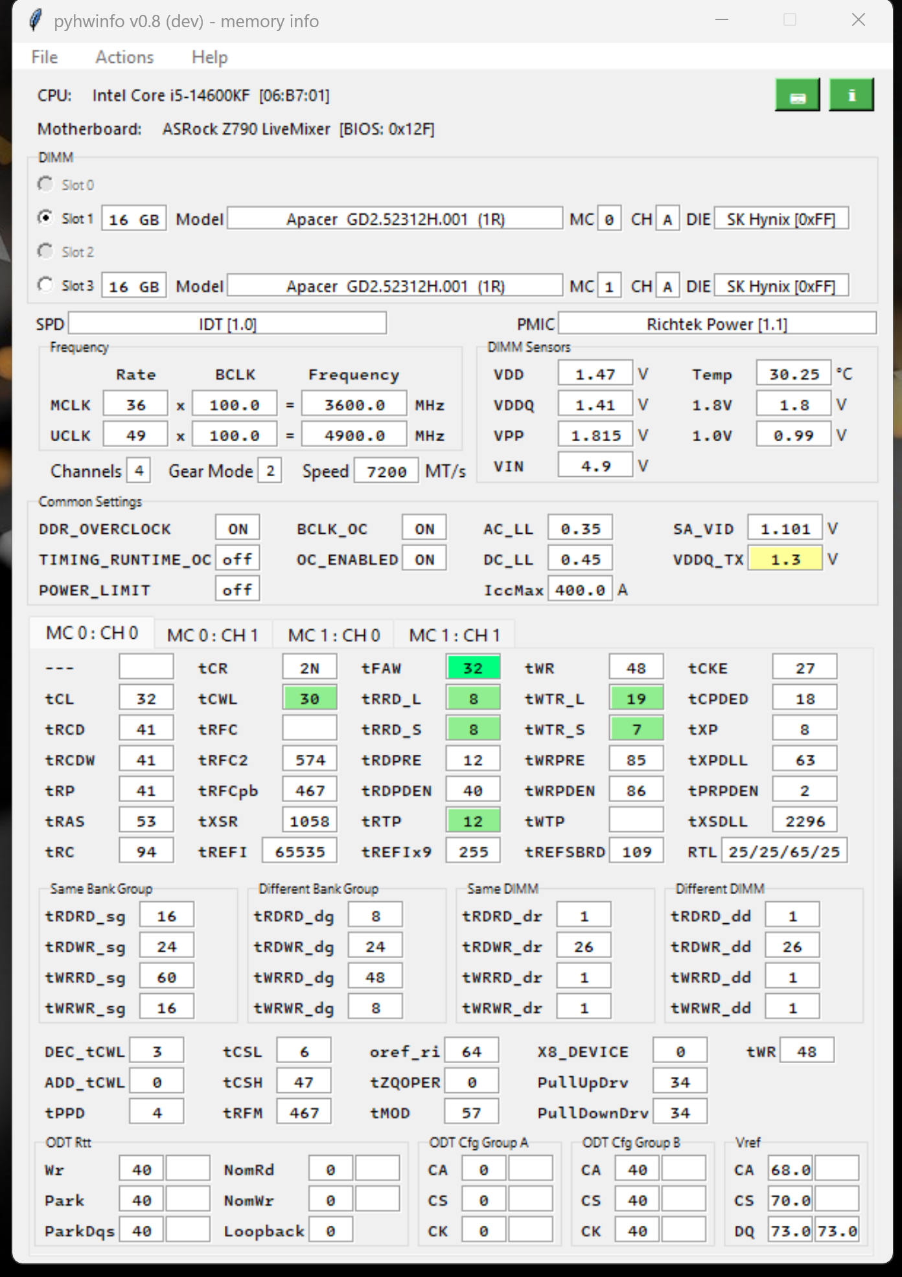Click the UCLK frequency value 4900.0
Image resolution: width=902 pixels, height=1277 pixels.
click(354, 435)
